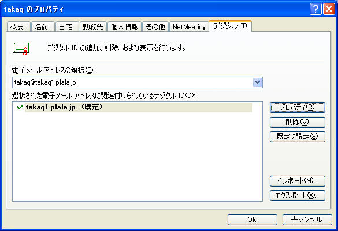Expand the e-mail address dropdown arrow

click(257, 82)
